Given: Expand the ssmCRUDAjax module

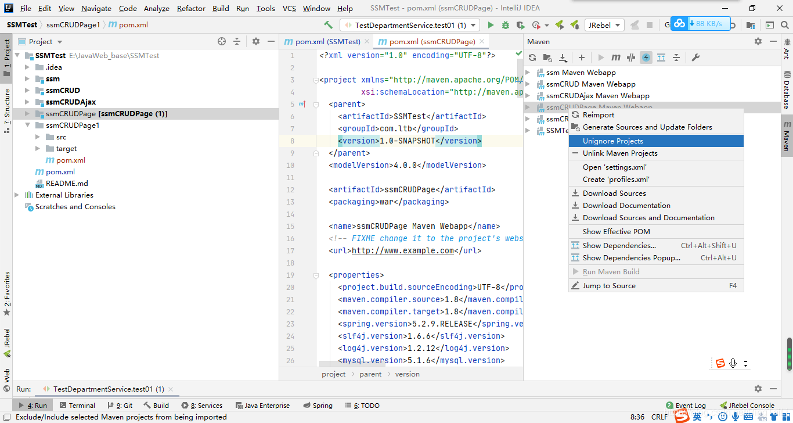Looking at the screenshot, I should tap(27, 102).
